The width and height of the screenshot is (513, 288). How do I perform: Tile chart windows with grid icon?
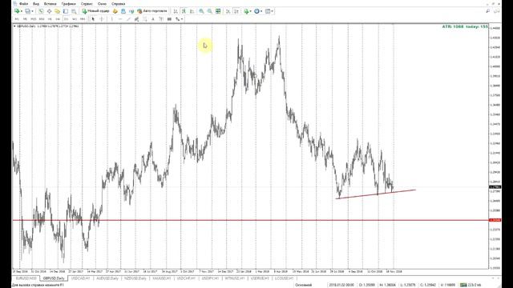(x=218, y=11)
